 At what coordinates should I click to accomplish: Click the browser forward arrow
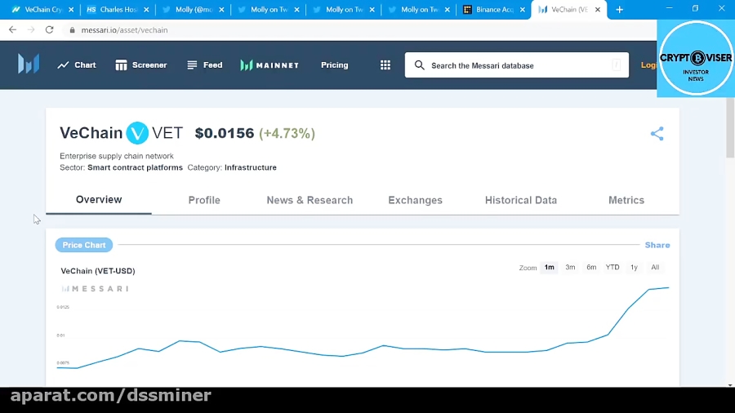pos(31,30)
